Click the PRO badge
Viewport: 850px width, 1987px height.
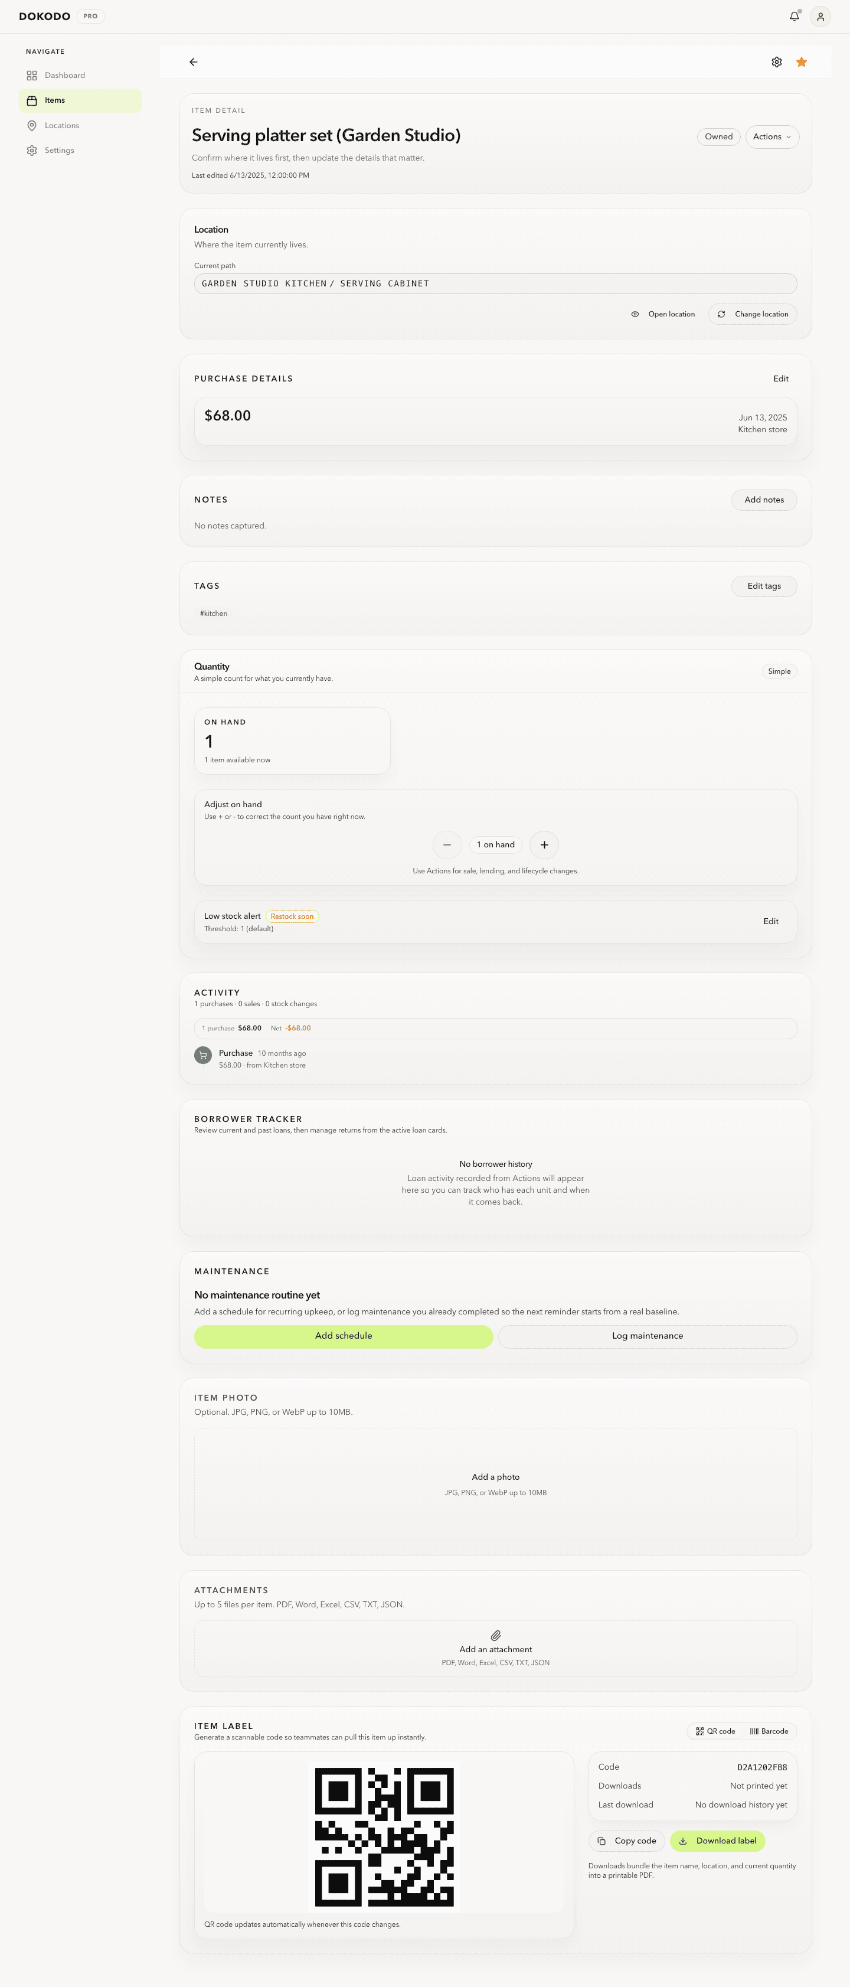click(90, 16)
